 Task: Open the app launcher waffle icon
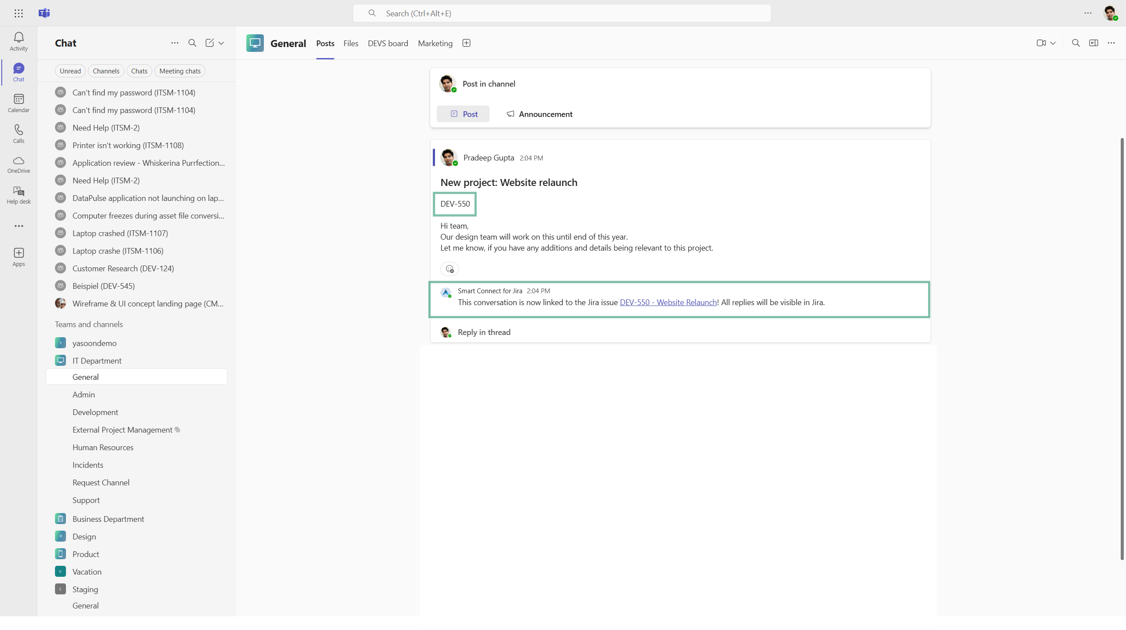[18, 13]
